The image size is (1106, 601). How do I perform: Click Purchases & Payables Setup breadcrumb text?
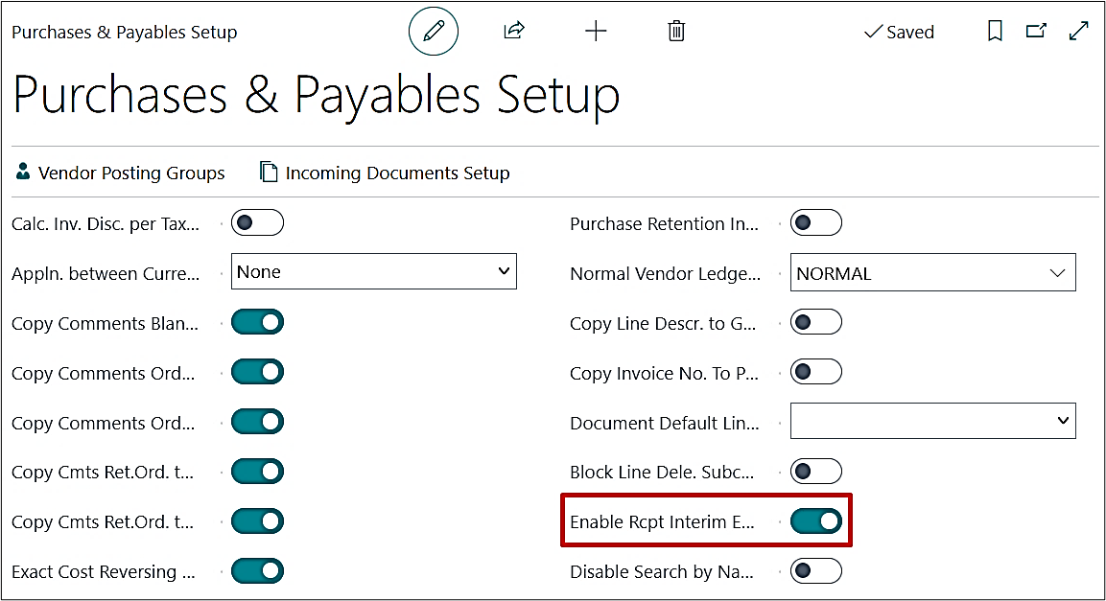[125, 32]
